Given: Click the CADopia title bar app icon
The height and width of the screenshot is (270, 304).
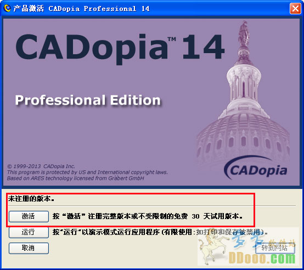Looking at the screenshot, I should [7, 8].
